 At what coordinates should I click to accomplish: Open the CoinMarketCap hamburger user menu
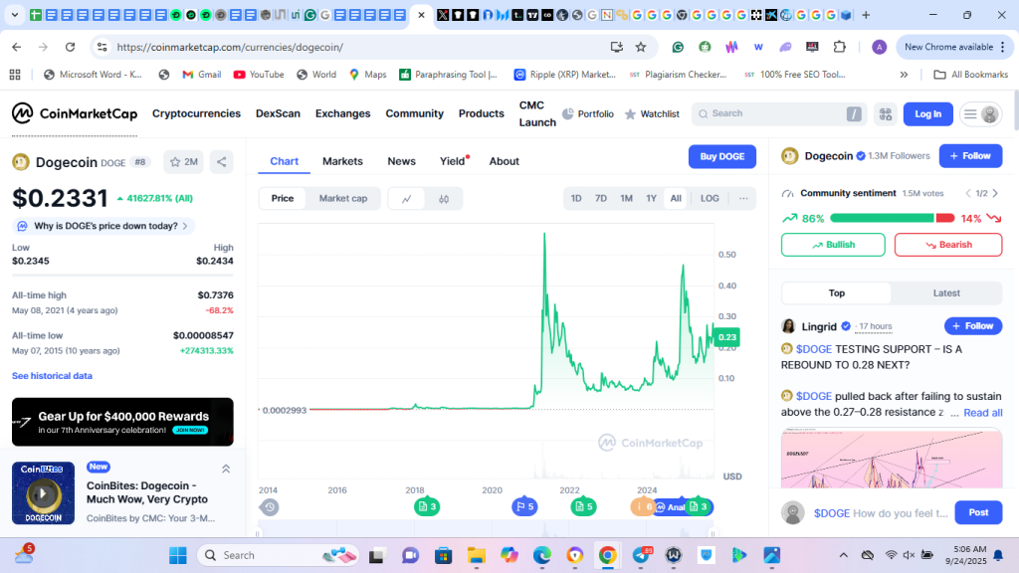[980, 114]
